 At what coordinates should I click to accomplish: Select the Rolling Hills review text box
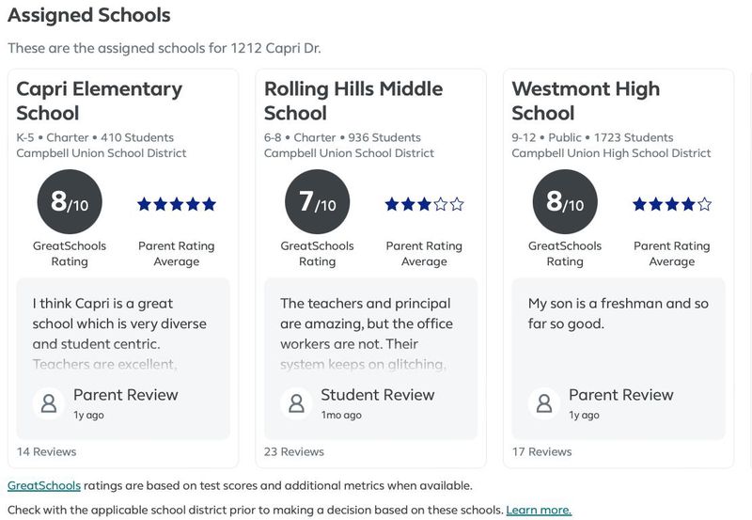(370, 359)
